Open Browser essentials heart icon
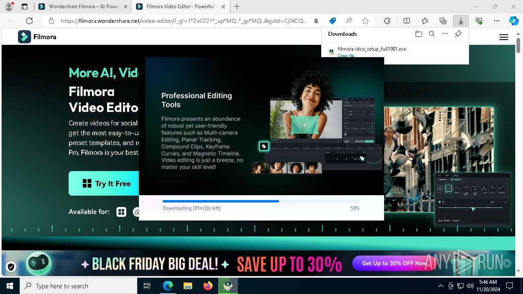The height and width of the screenshot is (294, 523). coord(479,21)
